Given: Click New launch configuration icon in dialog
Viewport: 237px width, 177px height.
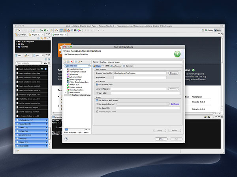Looking at the screenshot, I should tap(65, 62).
